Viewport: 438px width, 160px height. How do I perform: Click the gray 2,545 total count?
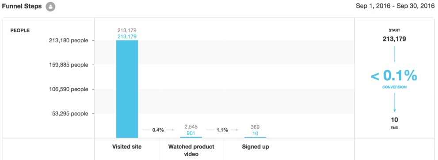pos(191,127)
